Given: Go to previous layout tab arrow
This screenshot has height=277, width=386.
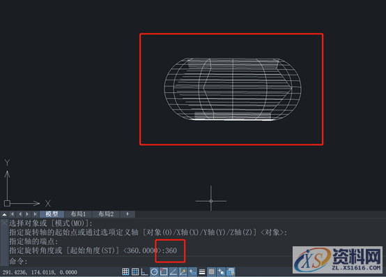Looking at the screenshot, I should [x=20, y=214].
